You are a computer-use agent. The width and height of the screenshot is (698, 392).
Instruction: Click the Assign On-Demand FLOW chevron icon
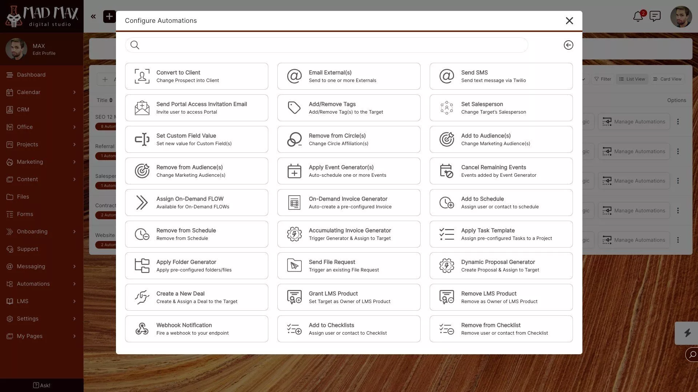142,203
